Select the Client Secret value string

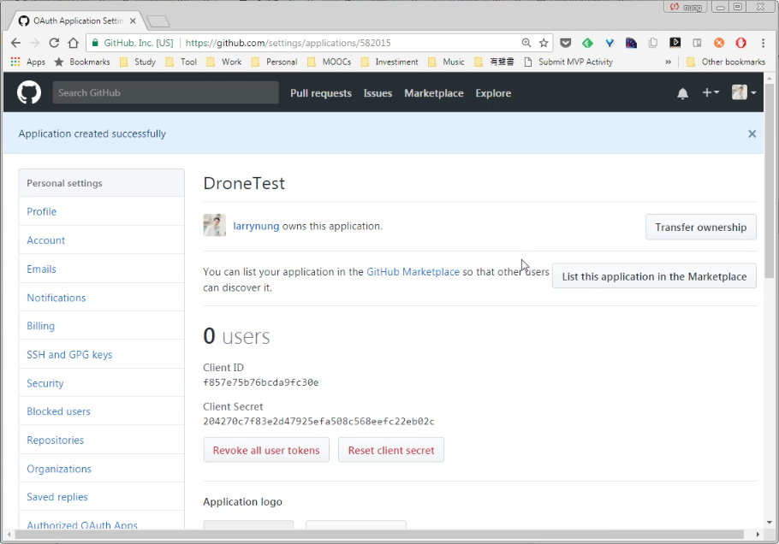click(318, 422)
